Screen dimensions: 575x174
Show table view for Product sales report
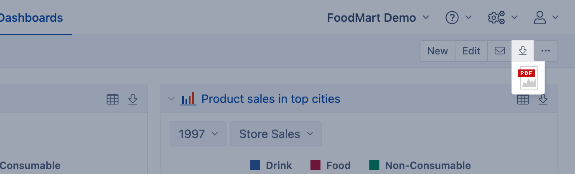(x=523, y=100)
